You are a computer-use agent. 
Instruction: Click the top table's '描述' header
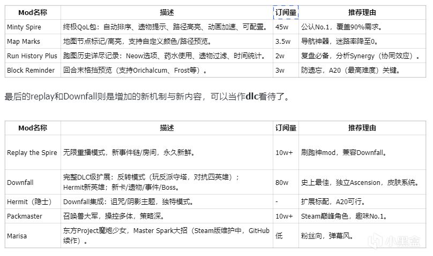(167, 12)
